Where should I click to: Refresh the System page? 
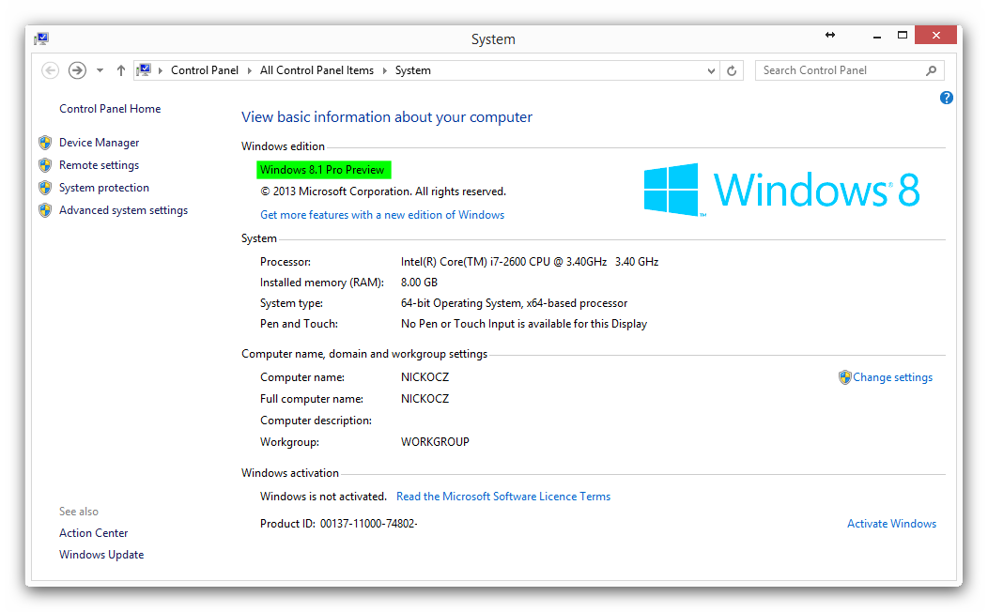pos(732,70)
